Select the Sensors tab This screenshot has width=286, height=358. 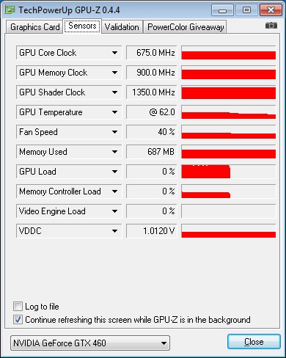(x=82, y=26)
